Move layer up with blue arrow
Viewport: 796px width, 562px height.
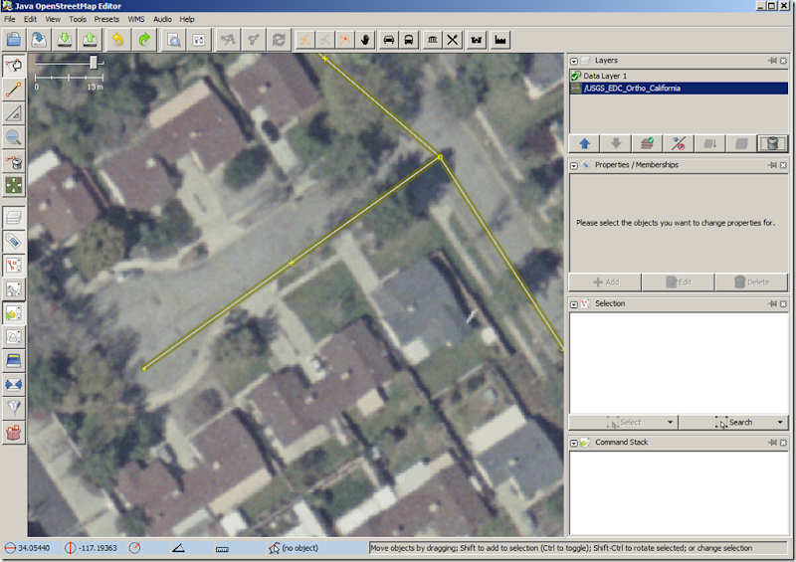[585, 143]
